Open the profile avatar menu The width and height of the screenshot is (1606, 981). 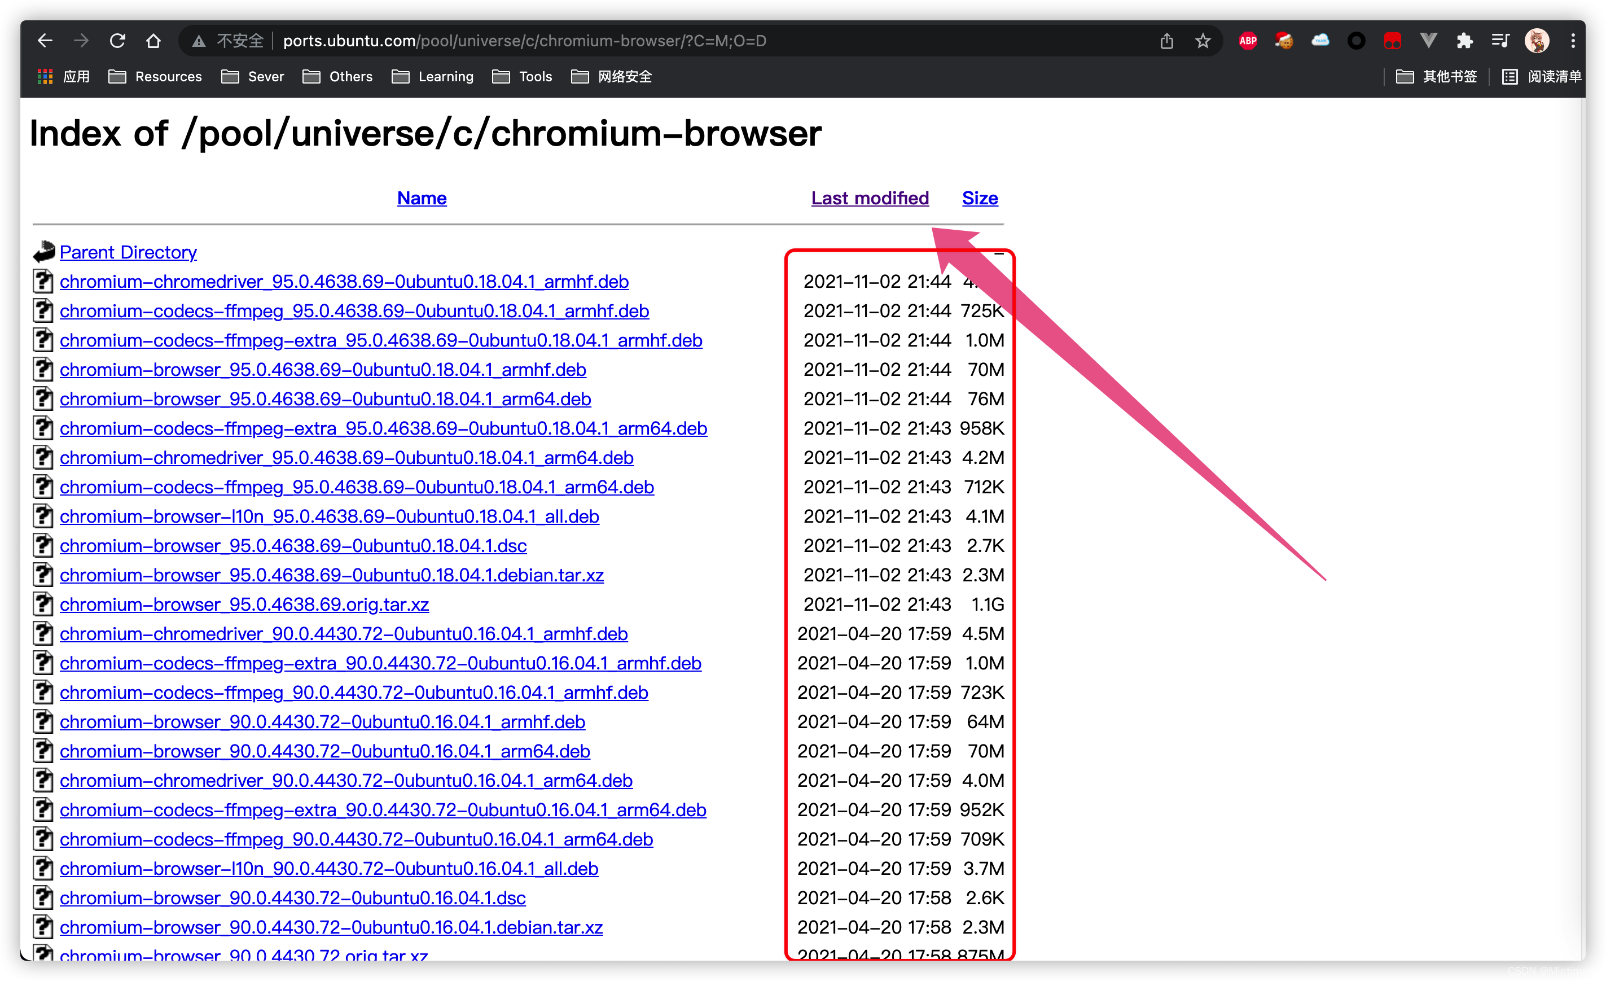(x=1537, y=41)
